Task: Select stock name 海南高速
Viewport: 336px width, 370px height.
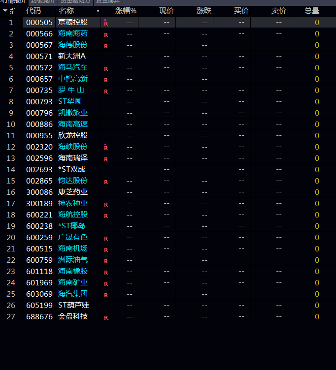Action: [73, 124]
